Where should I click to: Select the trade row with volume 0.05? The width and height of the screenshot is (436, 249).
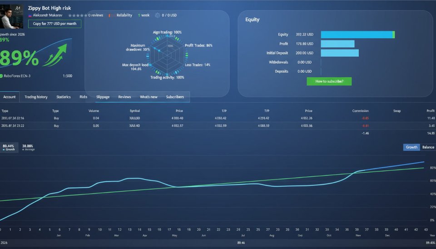[x=218, y=126]
